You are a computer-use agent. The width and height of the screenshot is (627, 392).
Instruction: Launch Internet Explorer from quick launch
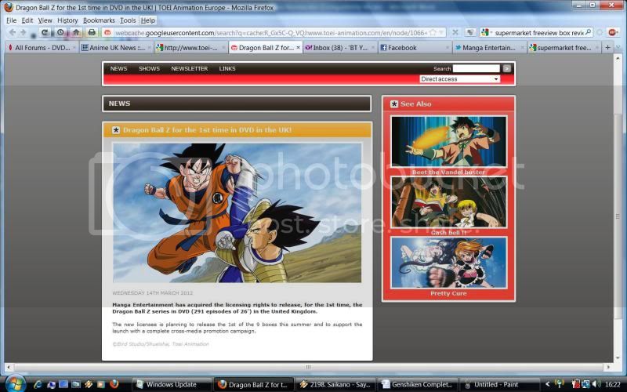(x=38, y=384)
